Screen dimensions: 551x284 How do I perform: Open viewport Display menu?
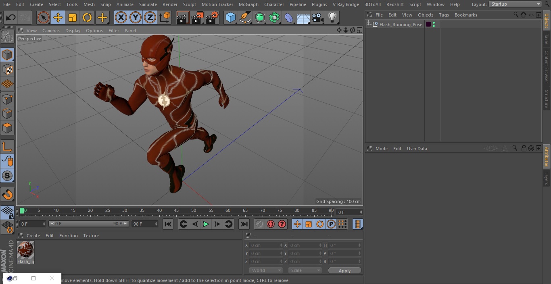click(x=73, y=31)
